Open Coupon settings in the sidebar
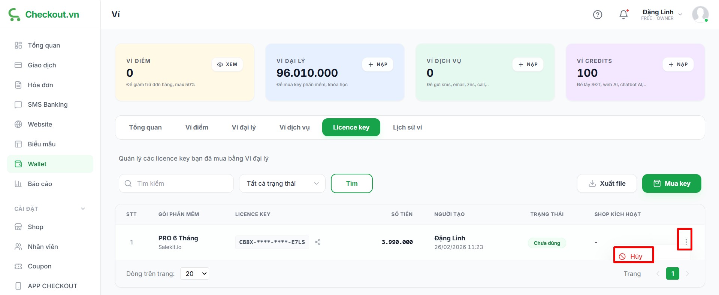 (x=39, y=266)
